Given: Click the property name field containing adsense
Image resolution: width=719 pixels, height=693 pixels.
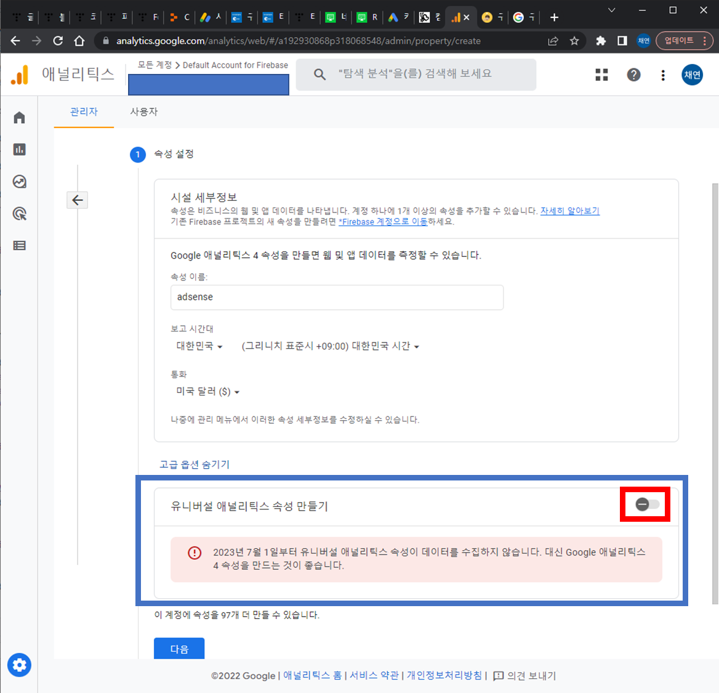Looking at the screenshot, I should 337,298.
